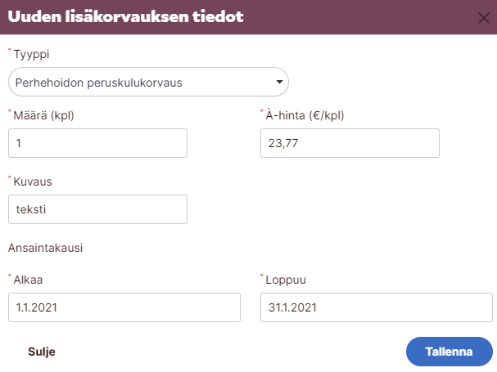Click the Alkaa label text
Viewport: 497px width, 372px height.
pyautogui.click(x=29, y=280)
